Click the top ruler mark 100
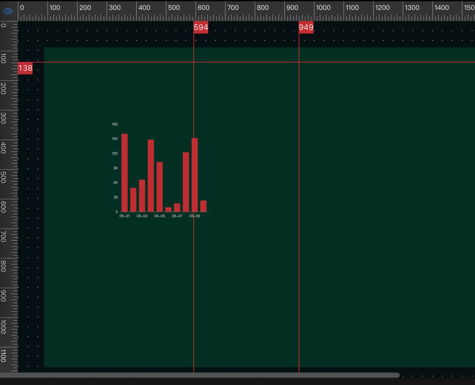Image resolution: width=475 pixels, height=385 pixels. [55, 8]
